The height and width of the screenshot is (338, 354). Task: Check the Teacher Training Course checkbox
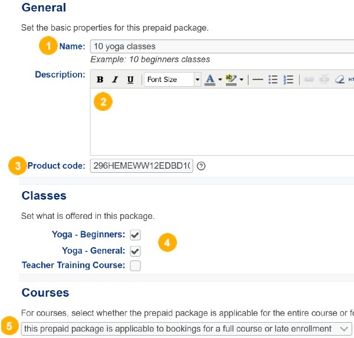click(x=135, y=265)
